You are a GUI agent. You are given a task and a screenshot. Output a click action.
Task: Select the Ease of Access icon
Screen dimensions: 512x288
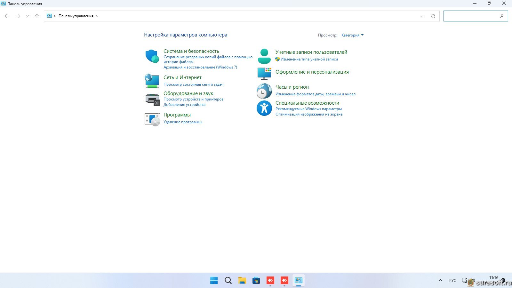264,108
